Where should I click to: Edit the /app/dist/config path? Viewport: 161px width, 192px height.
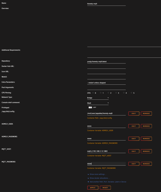[x=134, y=113]
